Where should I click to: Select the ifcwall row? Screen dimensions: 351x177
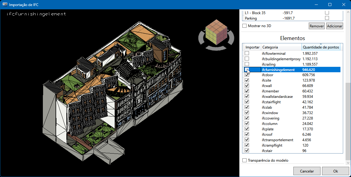[267, 86]
